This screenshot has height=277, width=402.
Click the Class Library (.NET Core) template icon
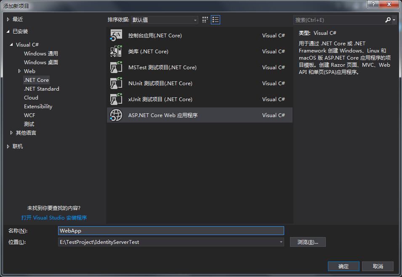tap(116, 51)
